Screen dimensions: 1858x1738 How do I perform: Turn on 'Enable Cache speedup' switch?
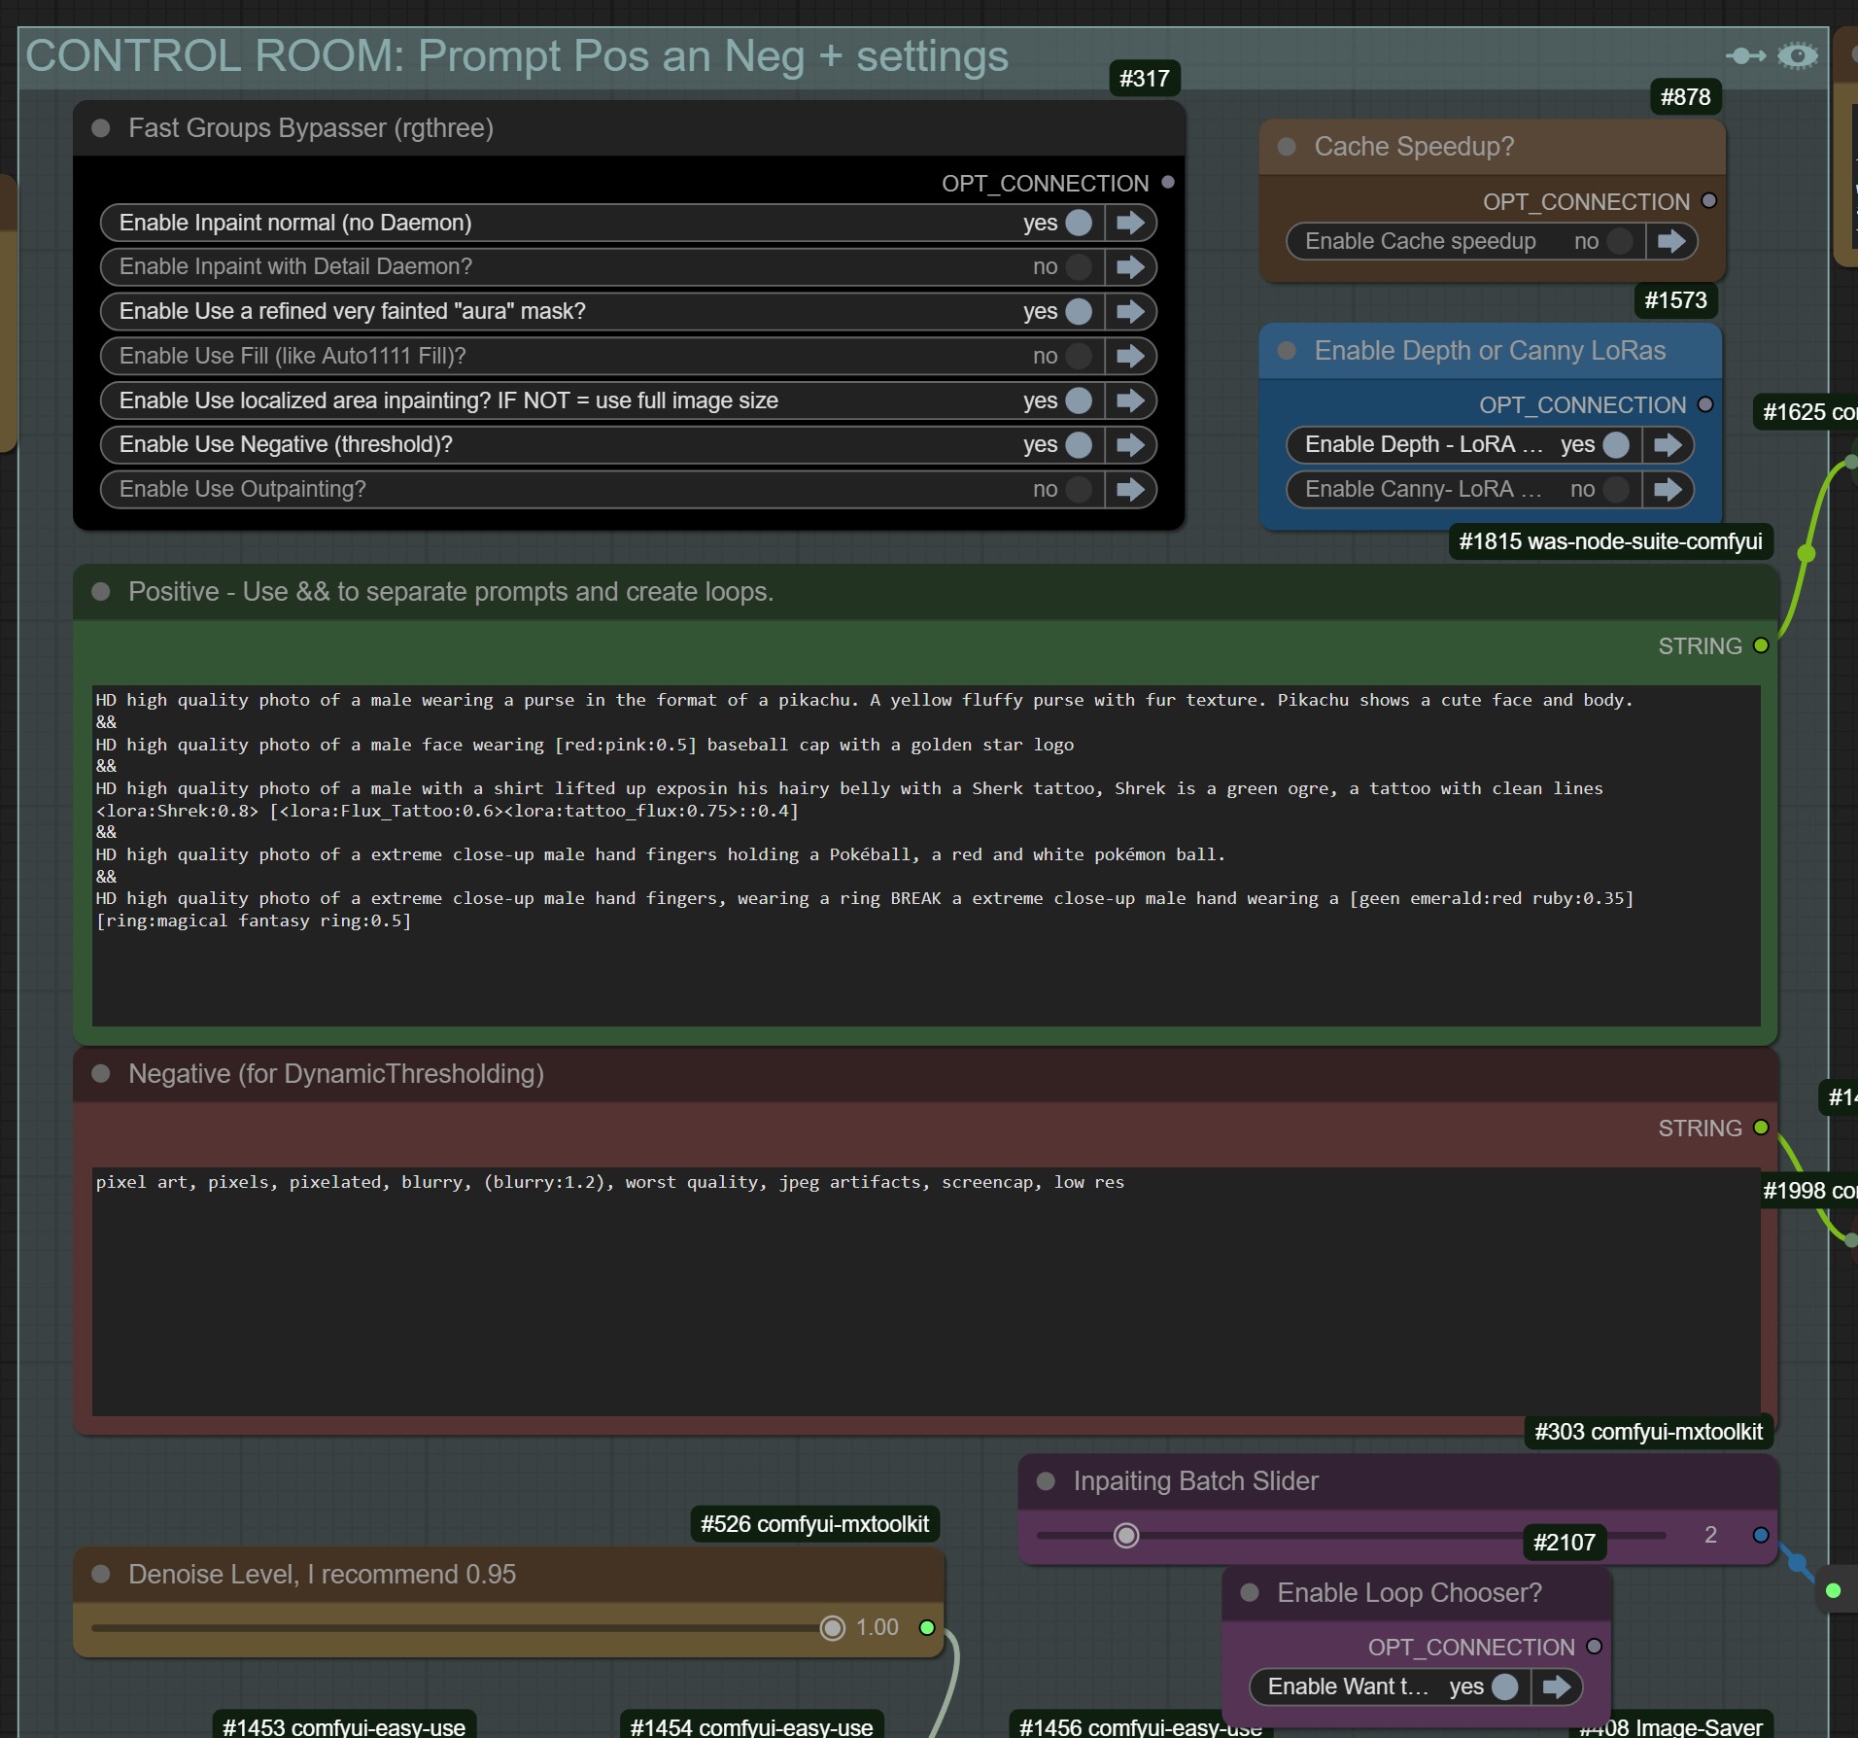[x=1620, y=241]
